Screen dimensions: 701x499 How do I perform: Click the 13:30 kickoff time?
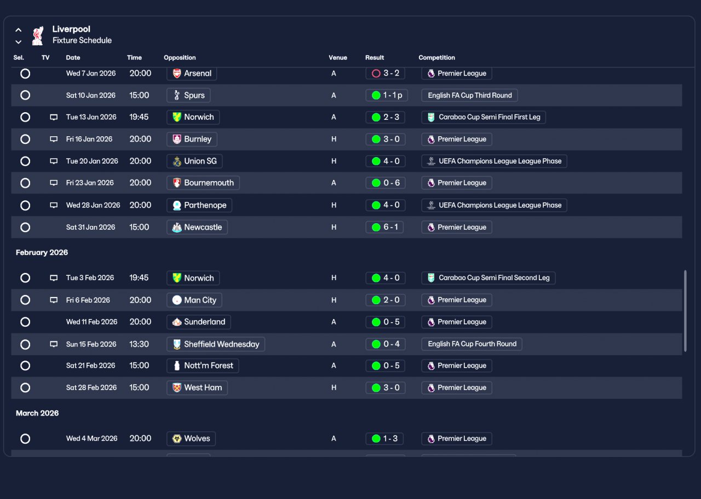click(x=139, y=344)
